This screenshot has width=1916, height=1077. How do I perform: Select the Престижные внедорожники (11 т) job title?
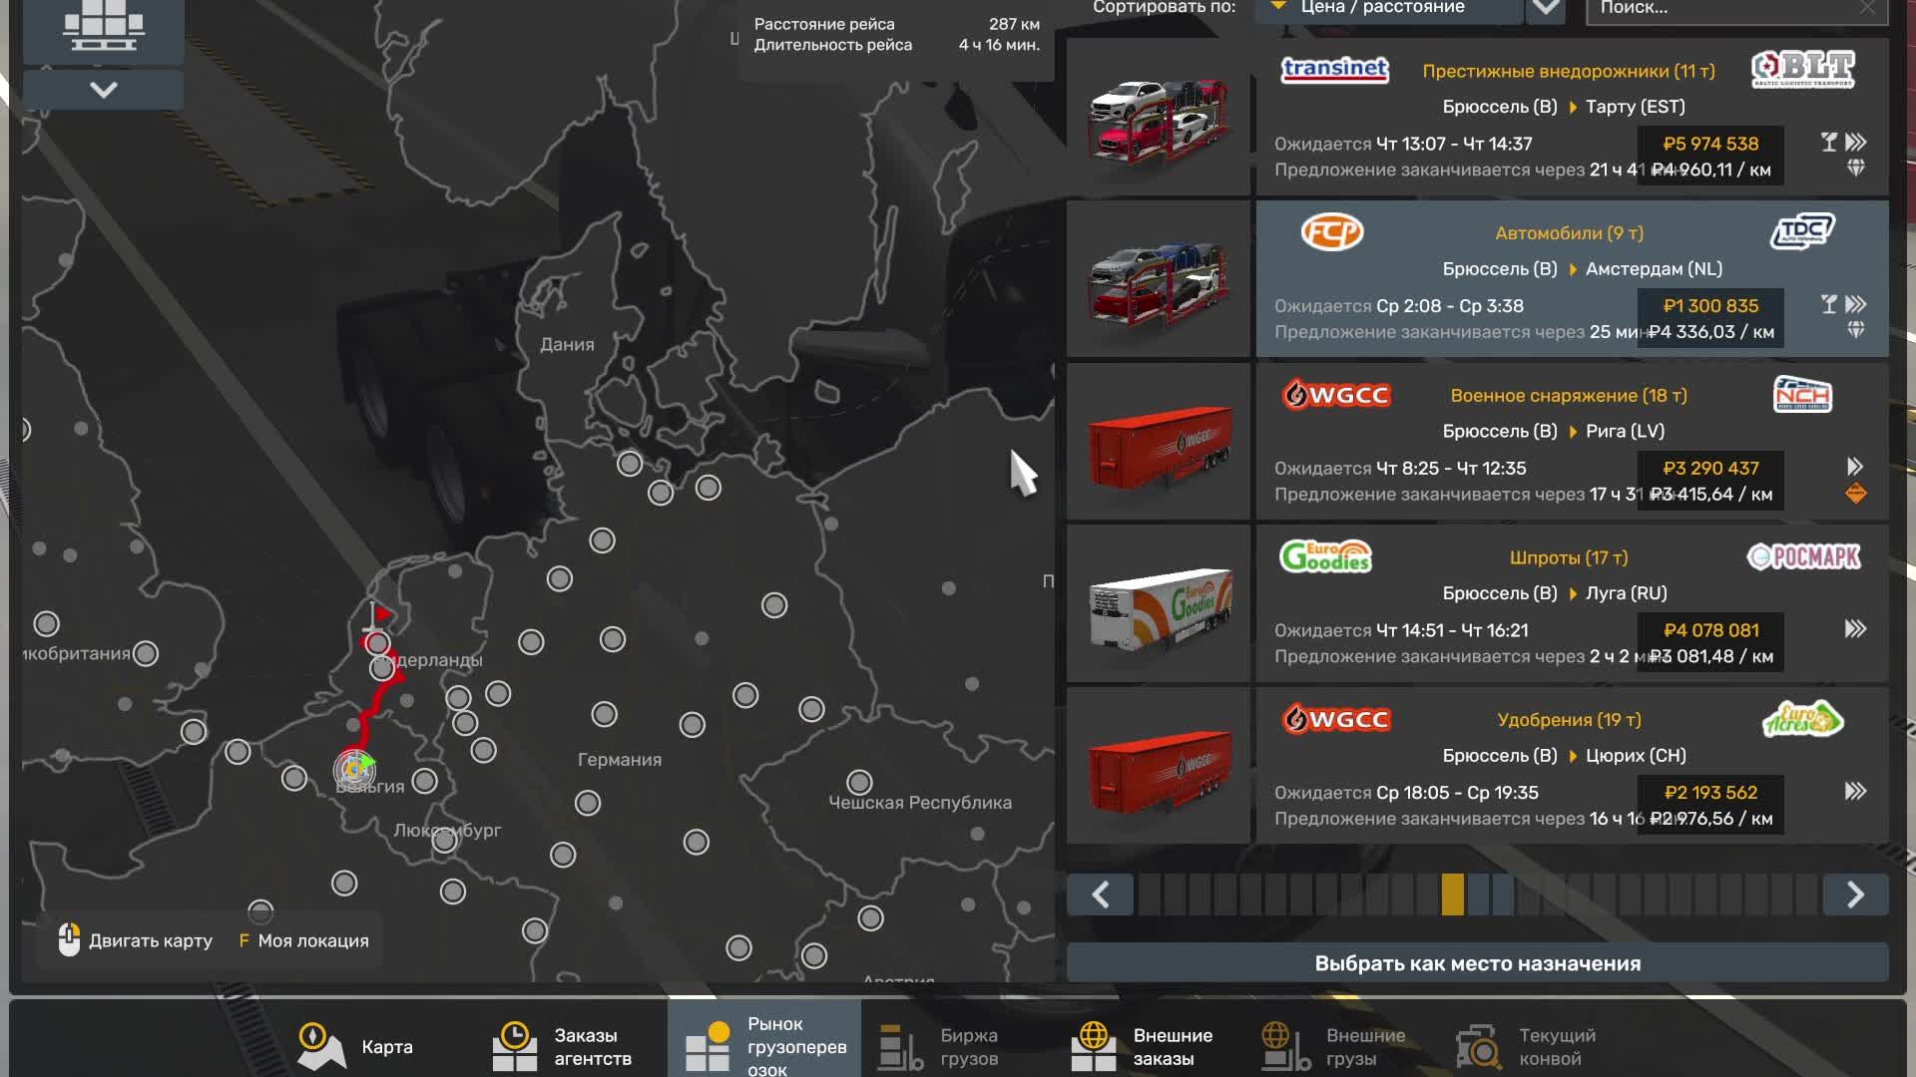point(1569,71)
